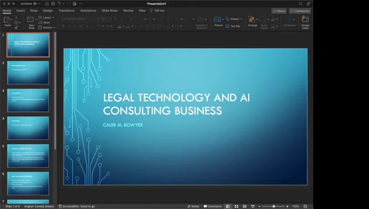Click the Reset slide button
This screenshot has height=209, width=369.
44,23
